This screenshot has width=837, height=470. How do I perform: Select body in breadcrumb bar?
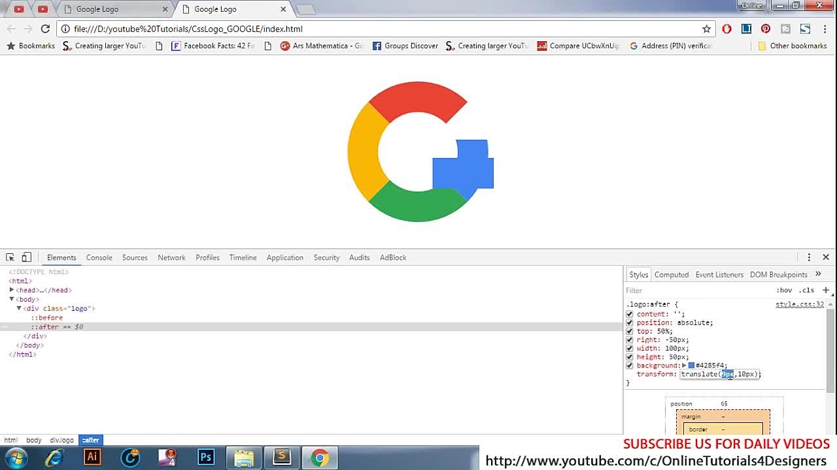(33, 440)
